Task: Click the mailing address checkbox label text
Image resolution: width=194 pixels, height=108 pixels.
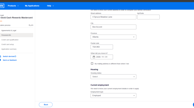Action: pyautogui.click(x=112, y=64)
